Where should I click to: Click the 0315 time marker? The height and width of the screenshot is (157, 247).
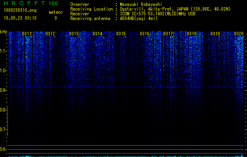[121, 34]
